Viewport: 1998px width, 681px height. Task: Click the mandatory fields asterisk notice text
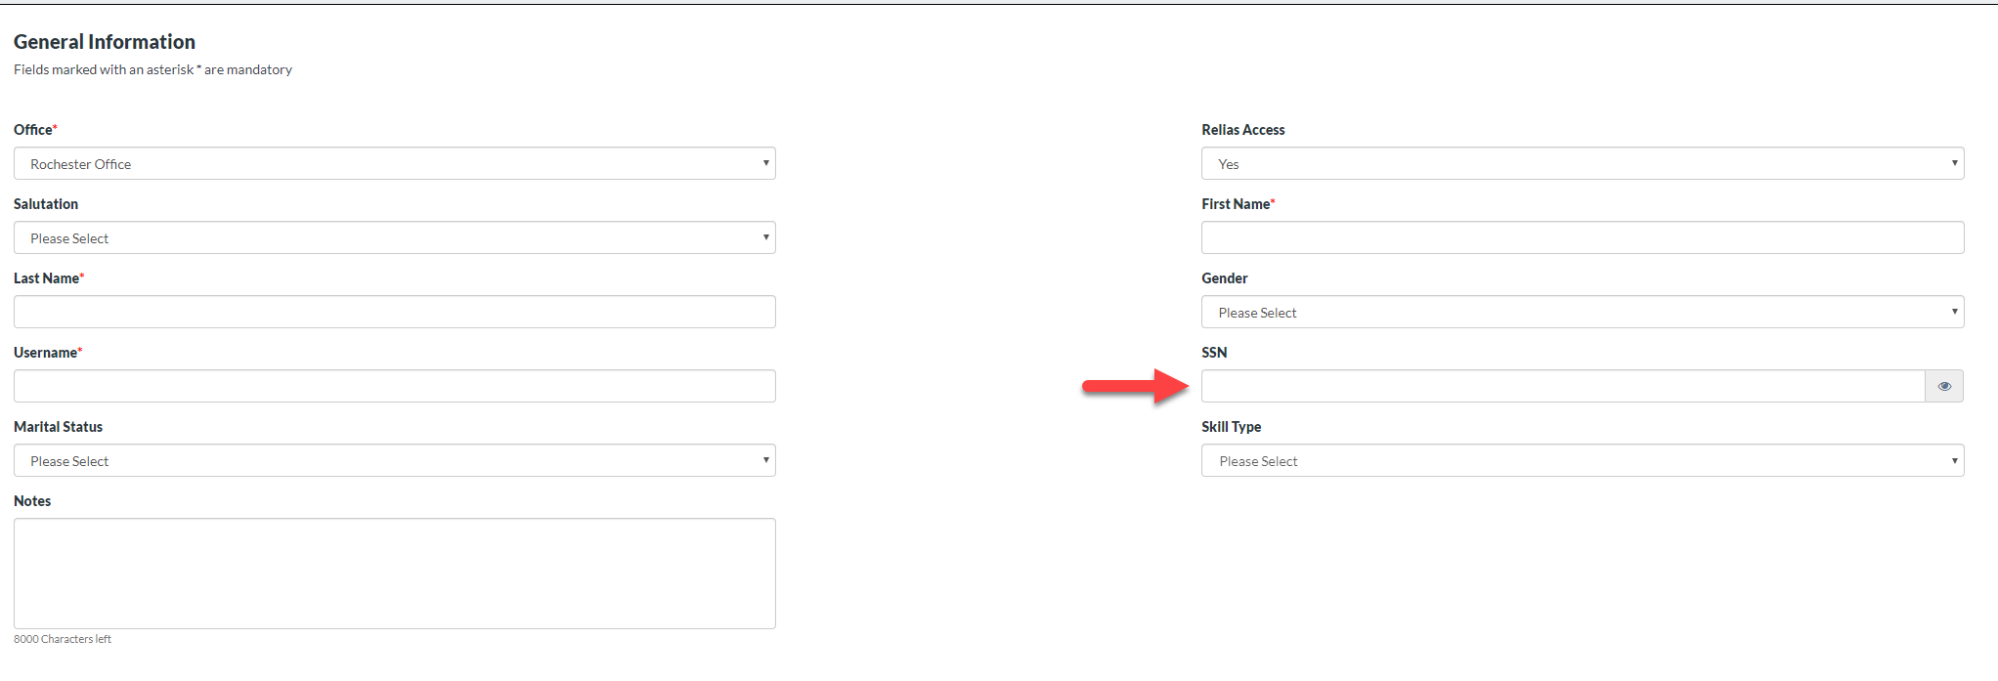(152, 69)
